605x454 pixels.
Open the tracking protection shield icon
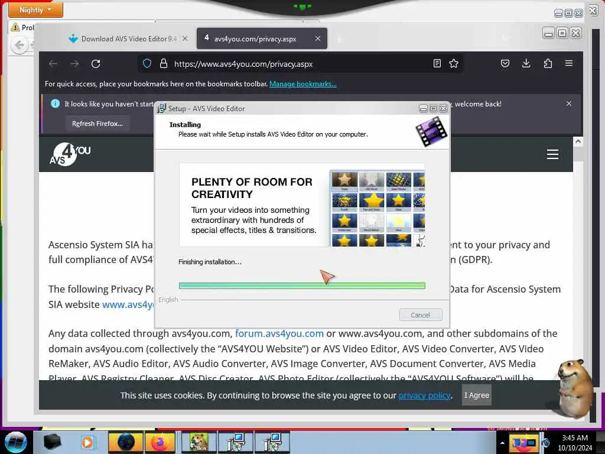click(147, 64)
